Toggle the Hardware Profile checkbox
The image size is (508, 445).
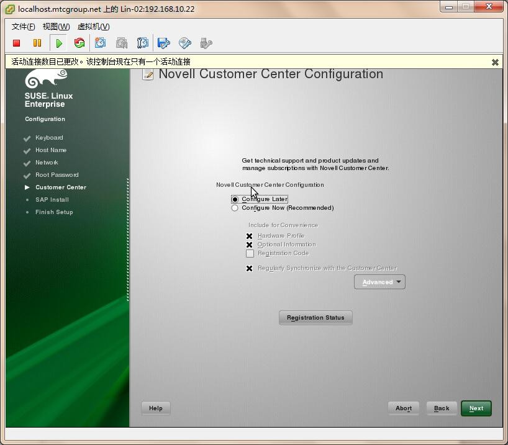pos(249,236)
